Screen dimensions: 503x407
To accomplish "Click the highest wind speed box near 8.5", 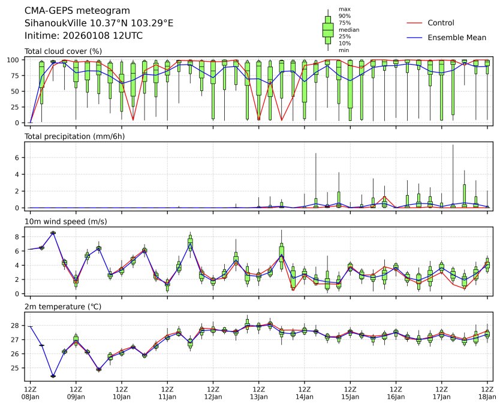I will tap(53, 233).
